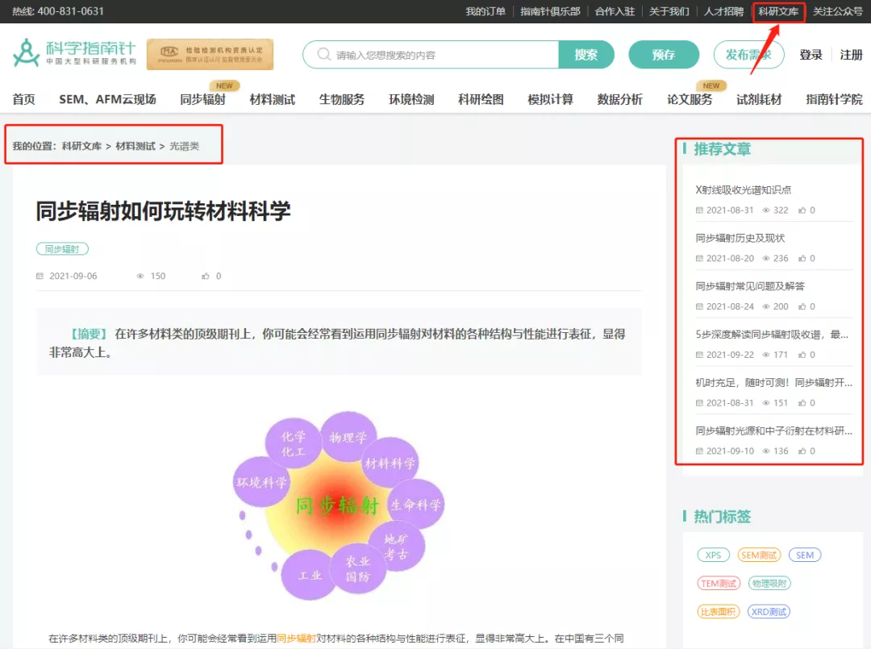
Task: Click thumbs-up icon for X射线吸收光谱知识点 article
Action: 802,210
